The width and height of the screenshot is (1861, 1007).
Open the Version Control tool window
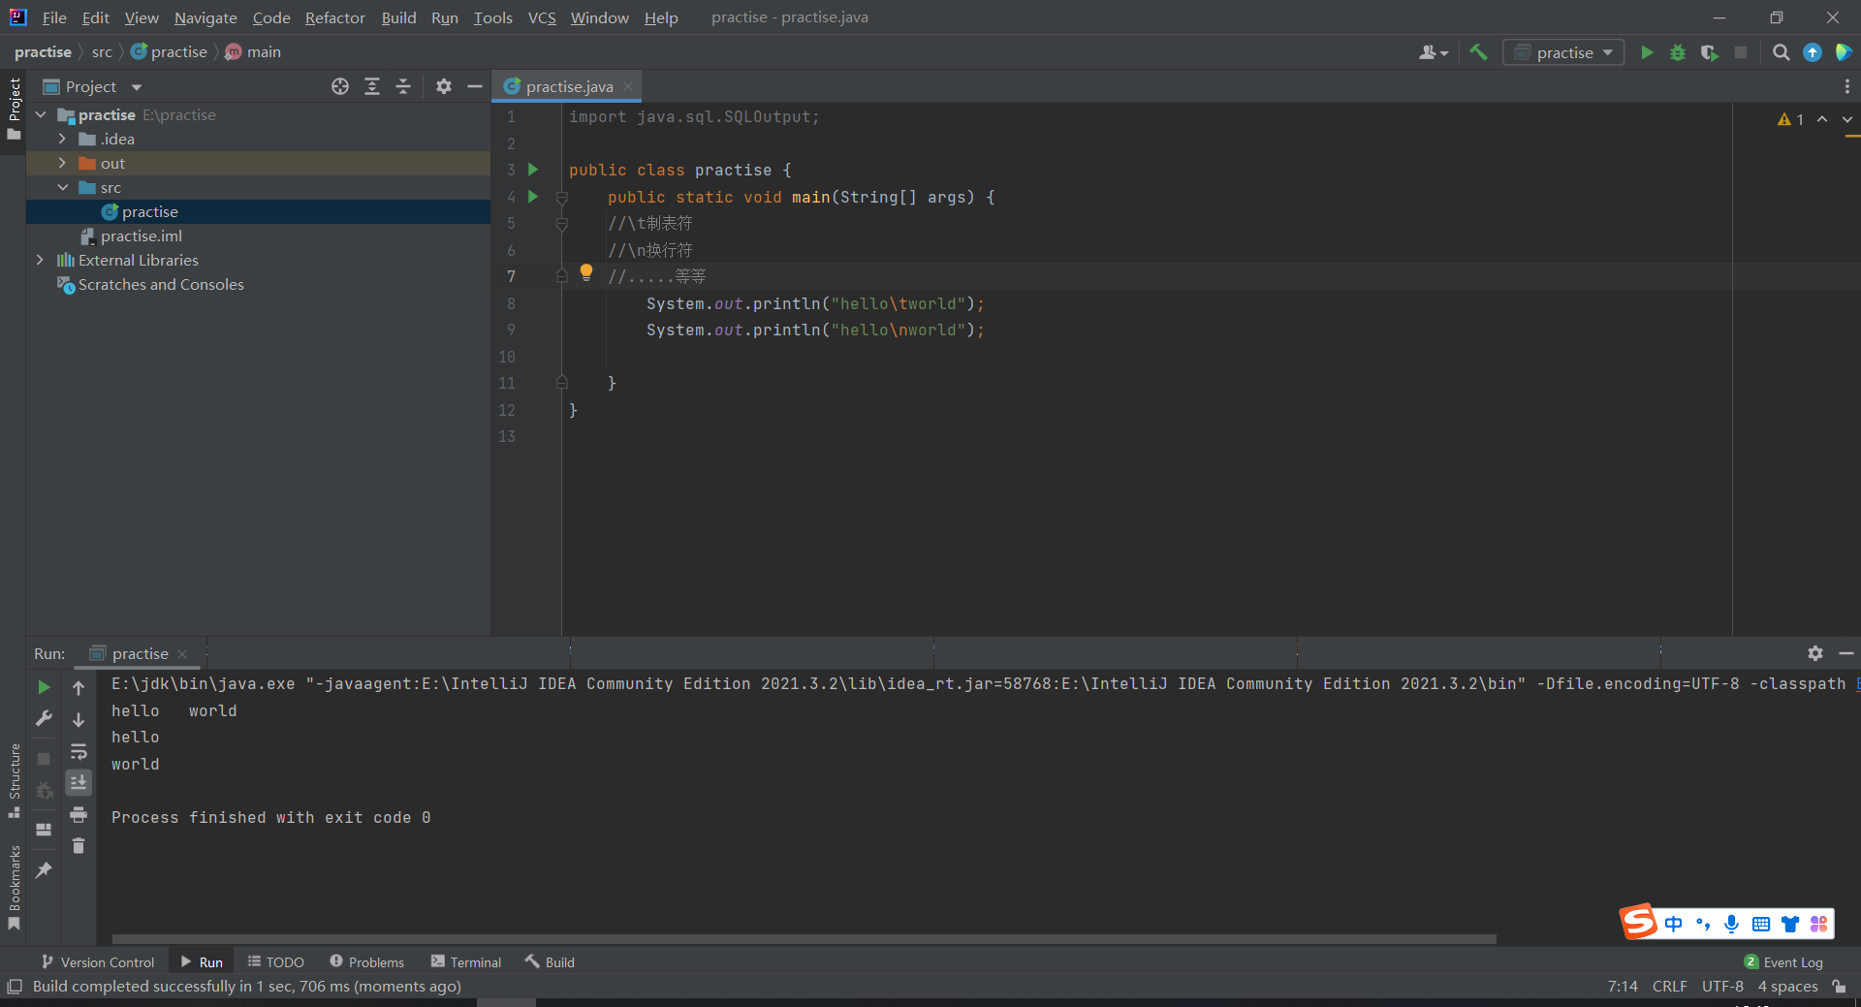point(98,961)
